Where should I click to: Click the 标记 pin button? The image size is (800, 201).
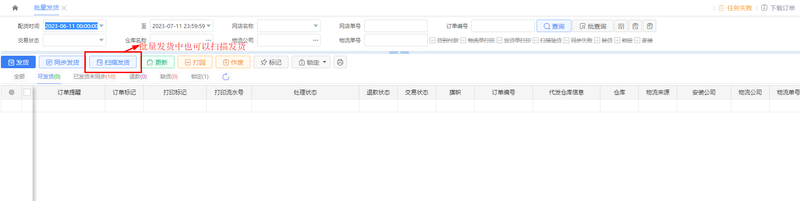click(271, 62)
